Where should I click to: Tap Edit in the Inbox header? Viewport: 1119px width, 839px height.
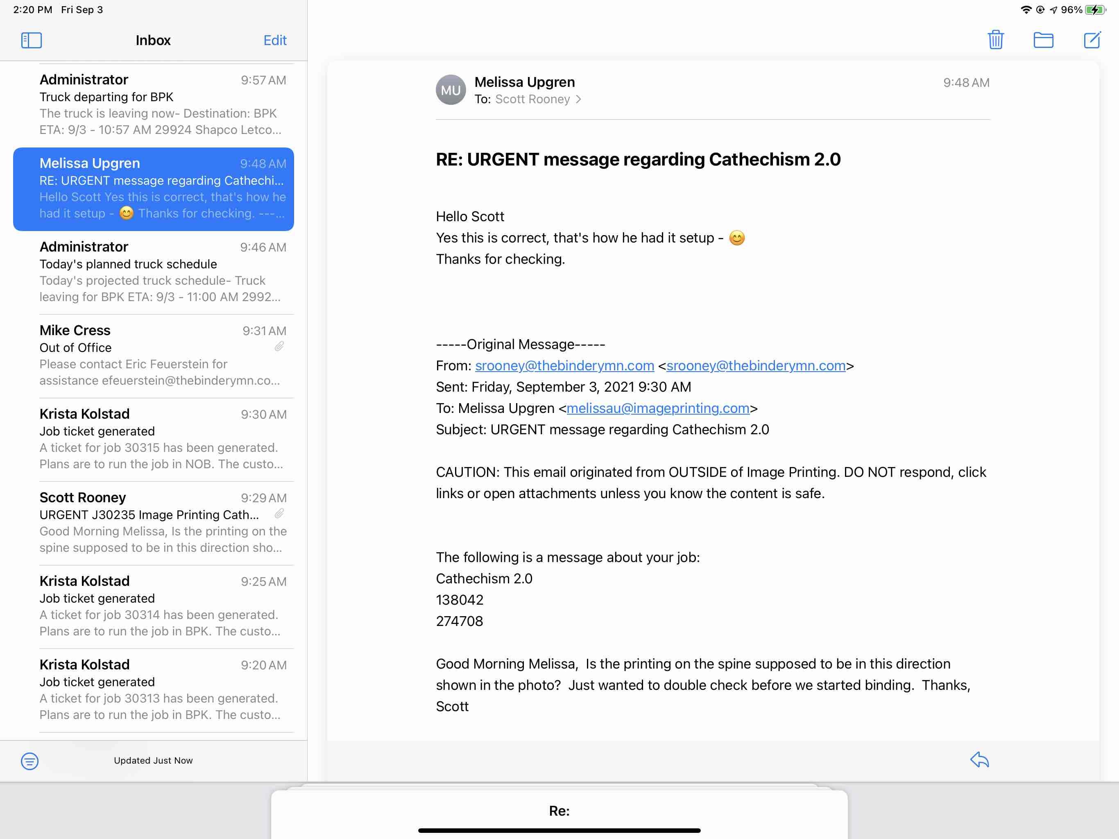pyautogui.click(x=275, y=41)
